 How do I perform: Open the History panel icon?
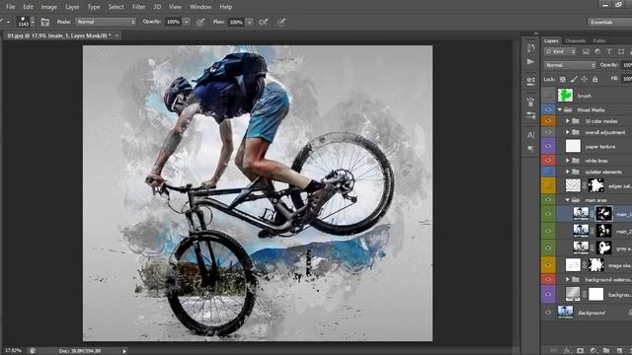(531, 48)
